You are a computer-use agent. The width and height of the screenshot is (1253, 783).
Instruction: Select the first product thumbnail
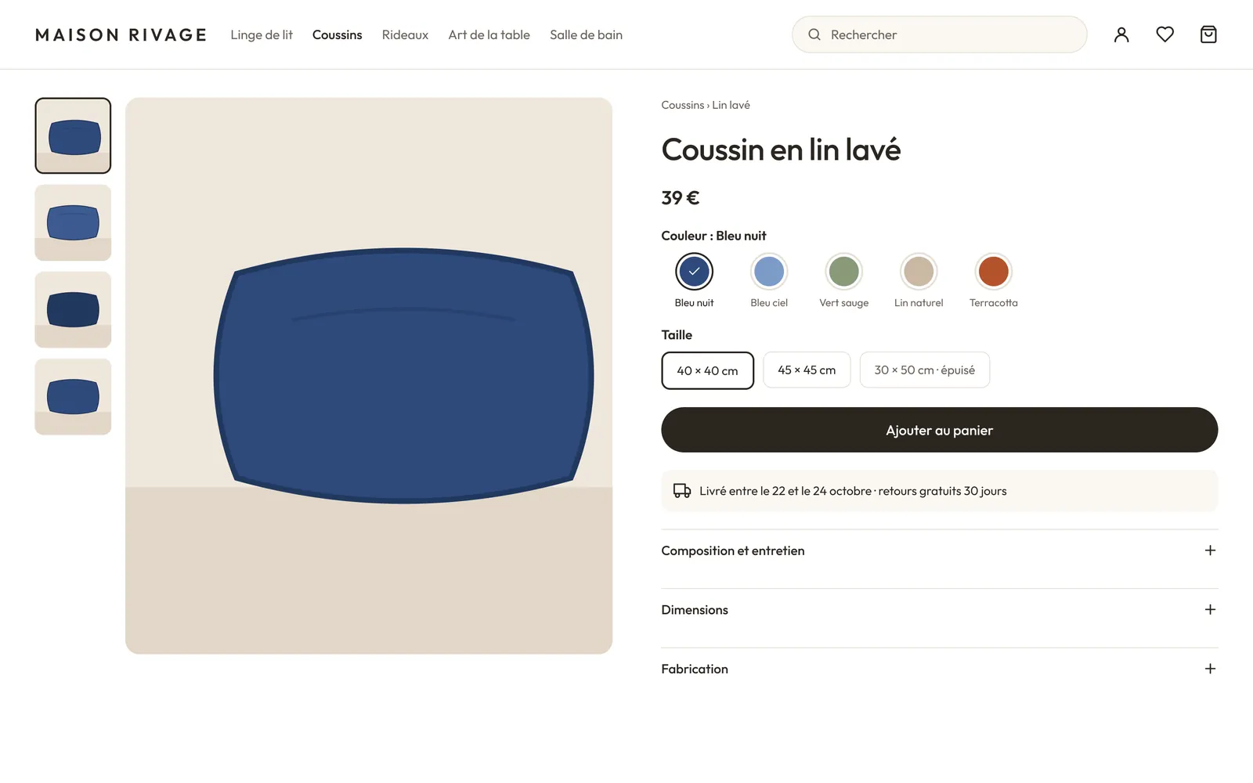(73, 135)
